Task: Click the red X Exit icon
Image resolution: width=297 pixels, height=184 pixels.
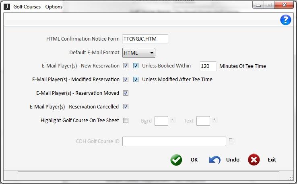Action: pyautogui.click(x=254, y=160)
